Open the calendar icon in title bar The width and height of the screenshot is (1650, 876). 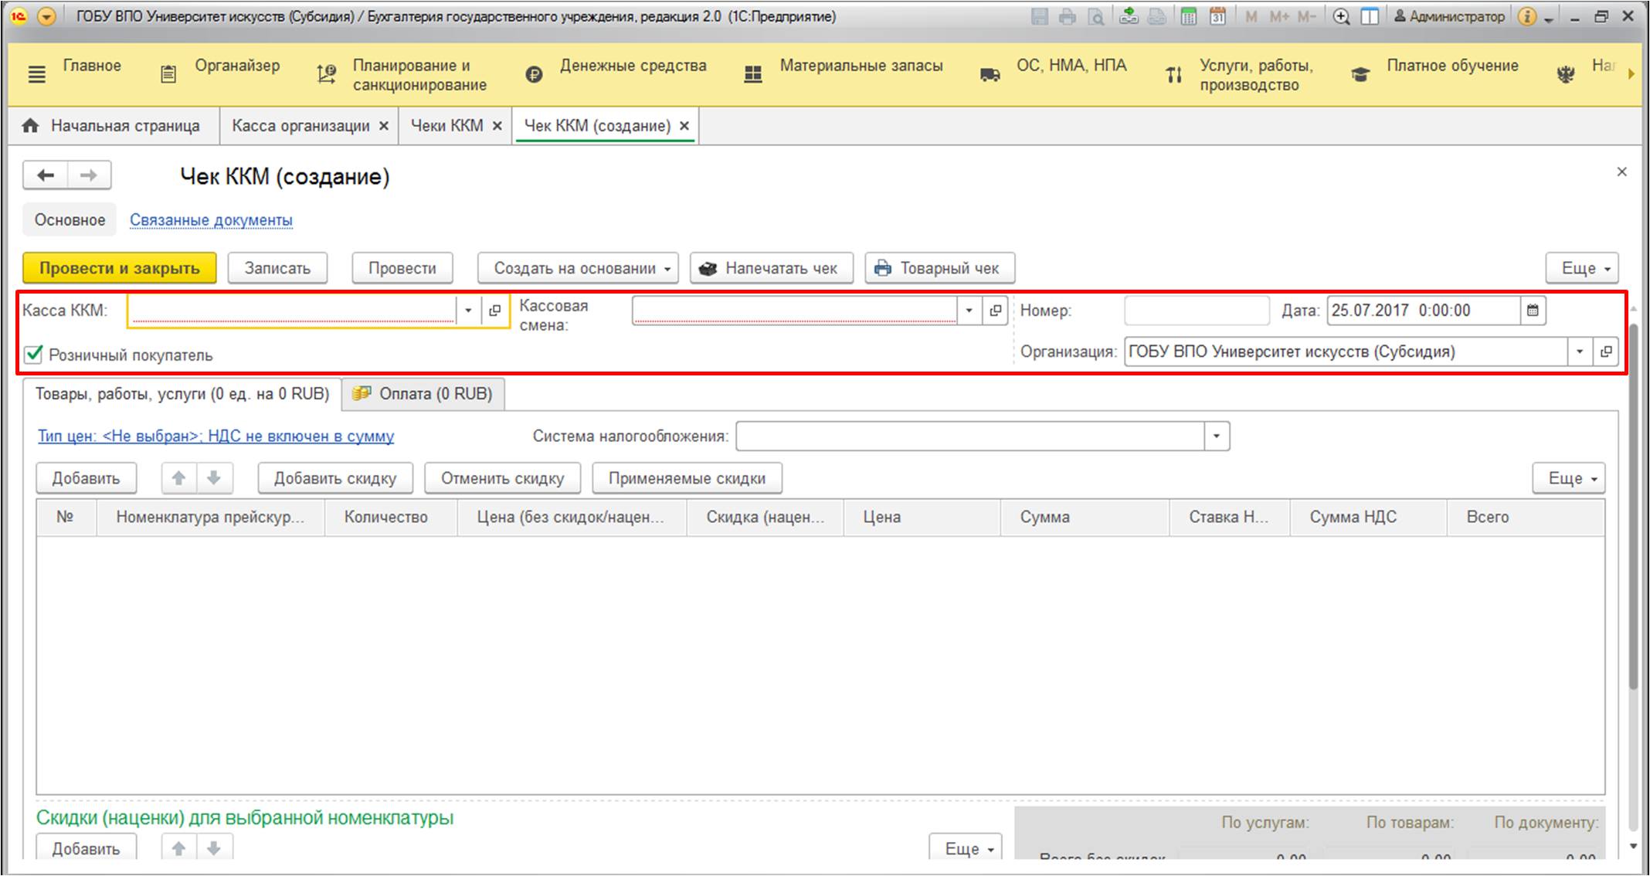[1217, 16]
